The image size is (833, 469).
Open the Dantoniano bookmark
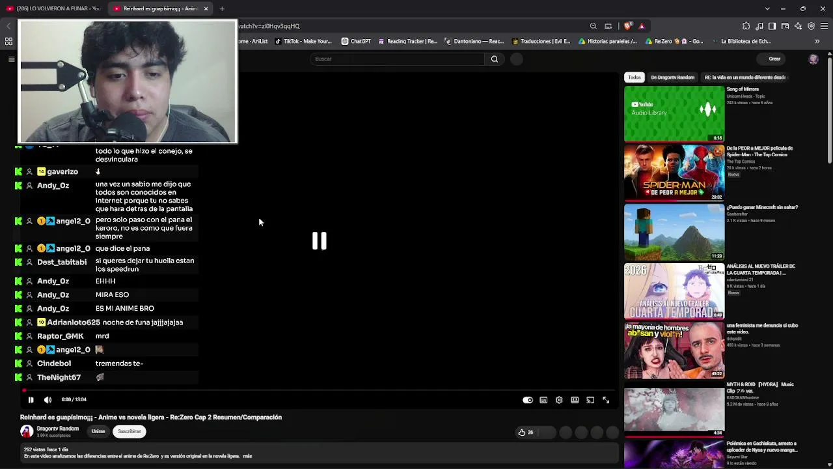click(474, 41)
